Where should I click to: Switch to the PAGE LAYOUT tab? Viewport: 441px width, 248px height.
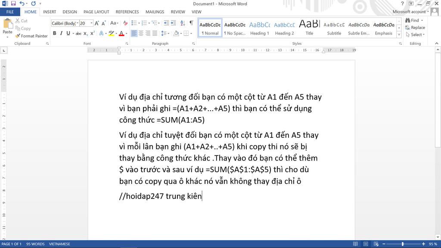(x=96, y=12)
